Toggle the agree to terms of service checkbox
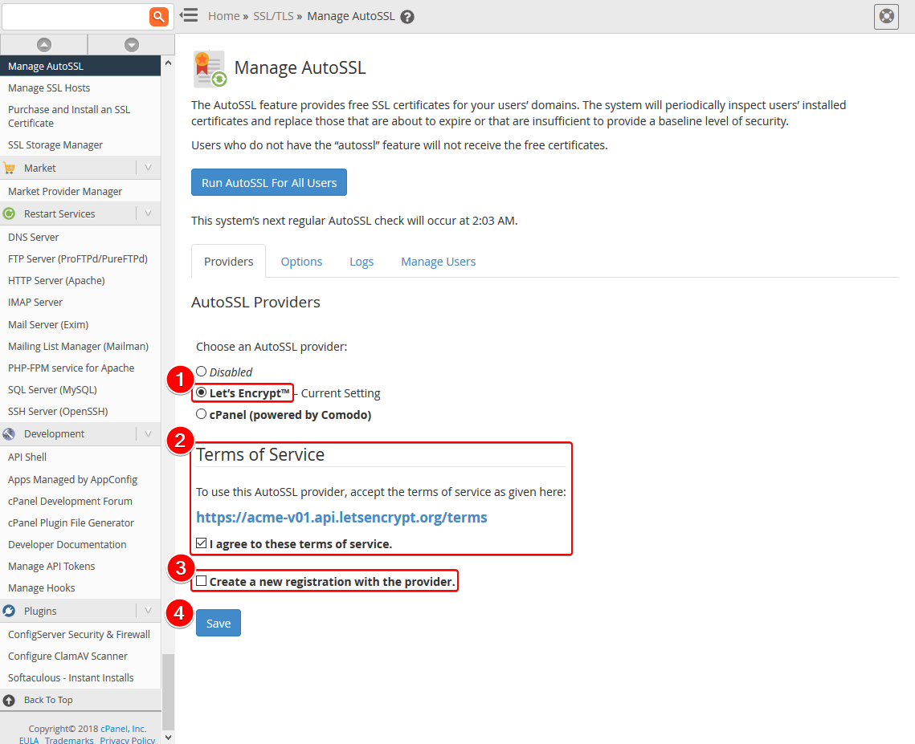This screenshot has height=744, width=915. [202, 543]
